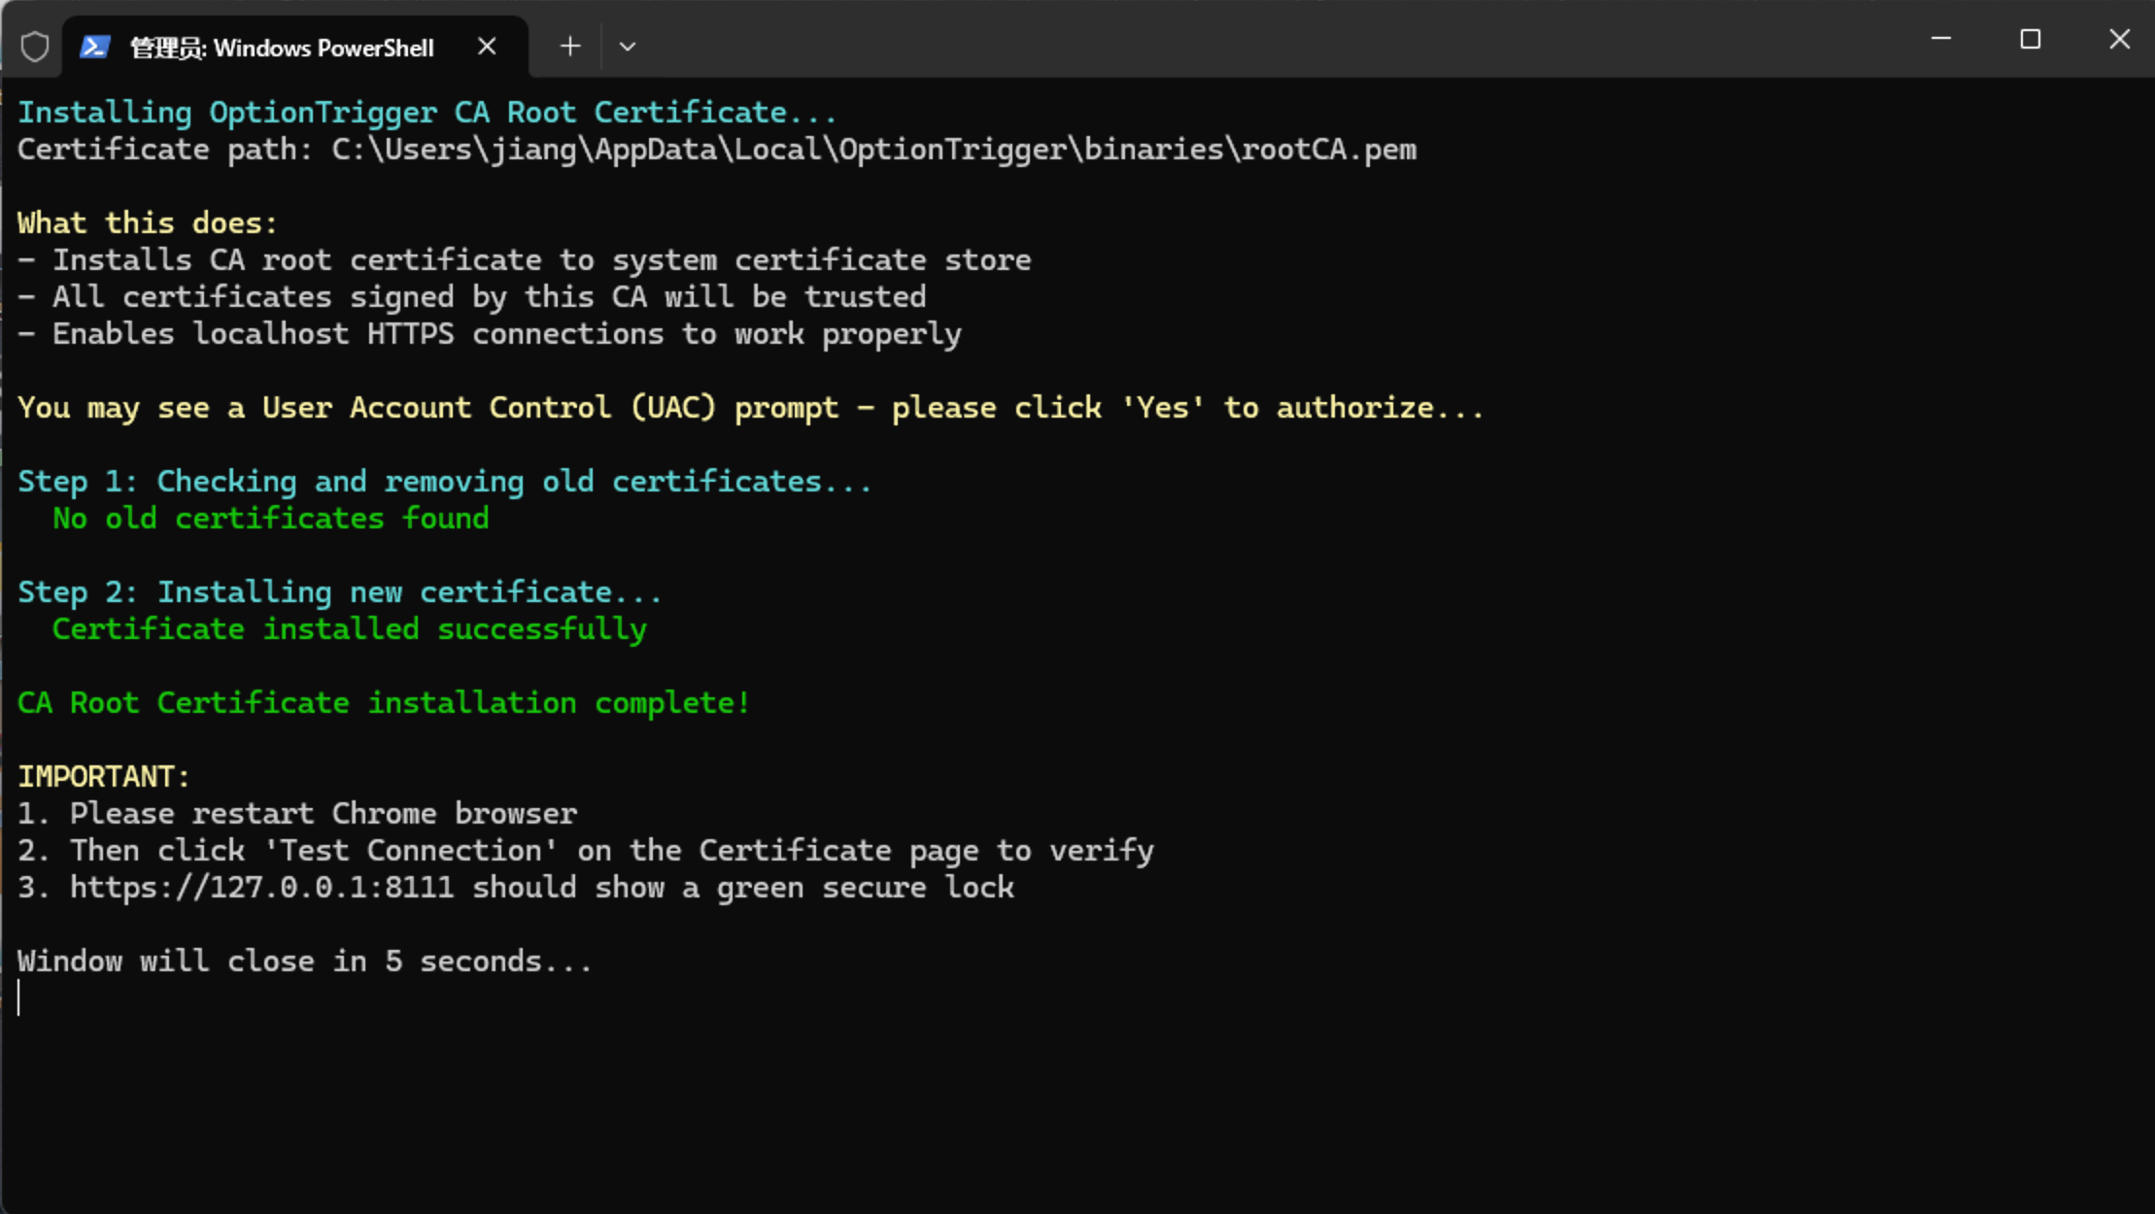Close the Windows PowerShell tab
The width and height of the screenshot is (2155, 1214).
[487, 47]
